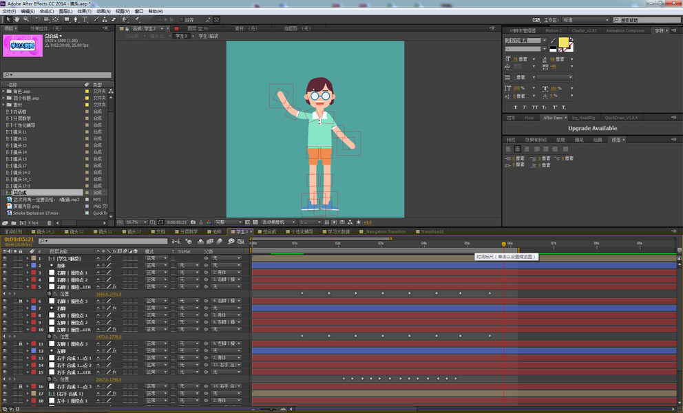Hide layer 2 身体 with eye icon
Image resolution: width=683 pixels, height=413 pixels.
coord(5,265)
